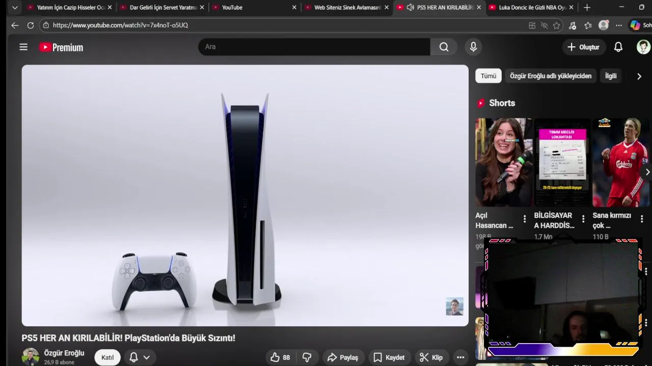This screenshot has height=366, width=652.
Task: Switch to Web Siteniz Sinek Avlamasın tab
Action: point(347,8)
